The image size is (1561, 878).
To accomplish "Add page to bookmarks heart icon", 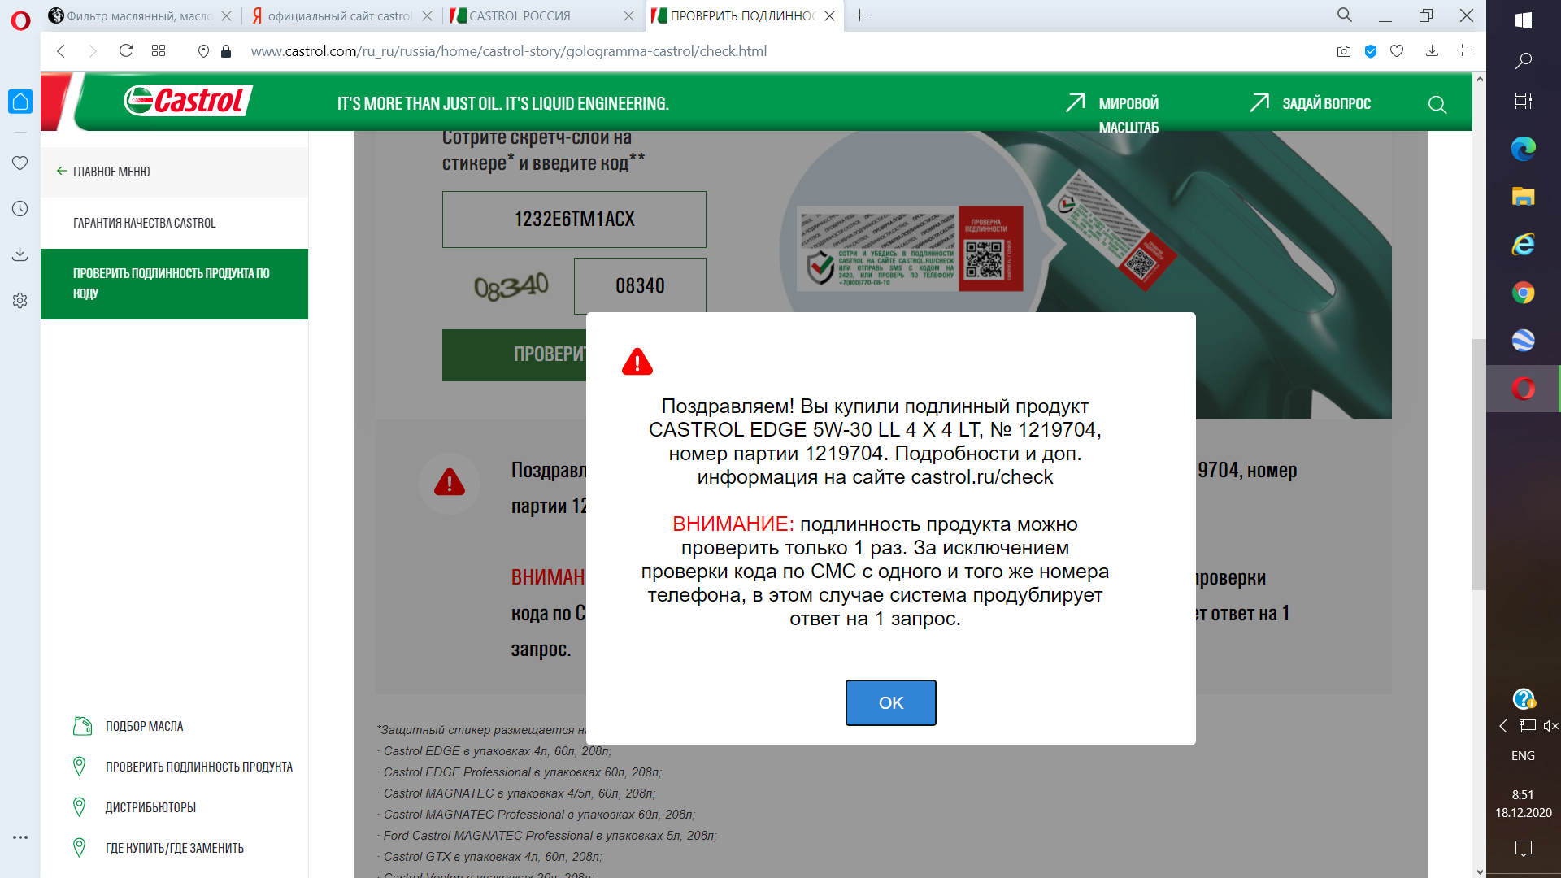I will [1397, 51].
